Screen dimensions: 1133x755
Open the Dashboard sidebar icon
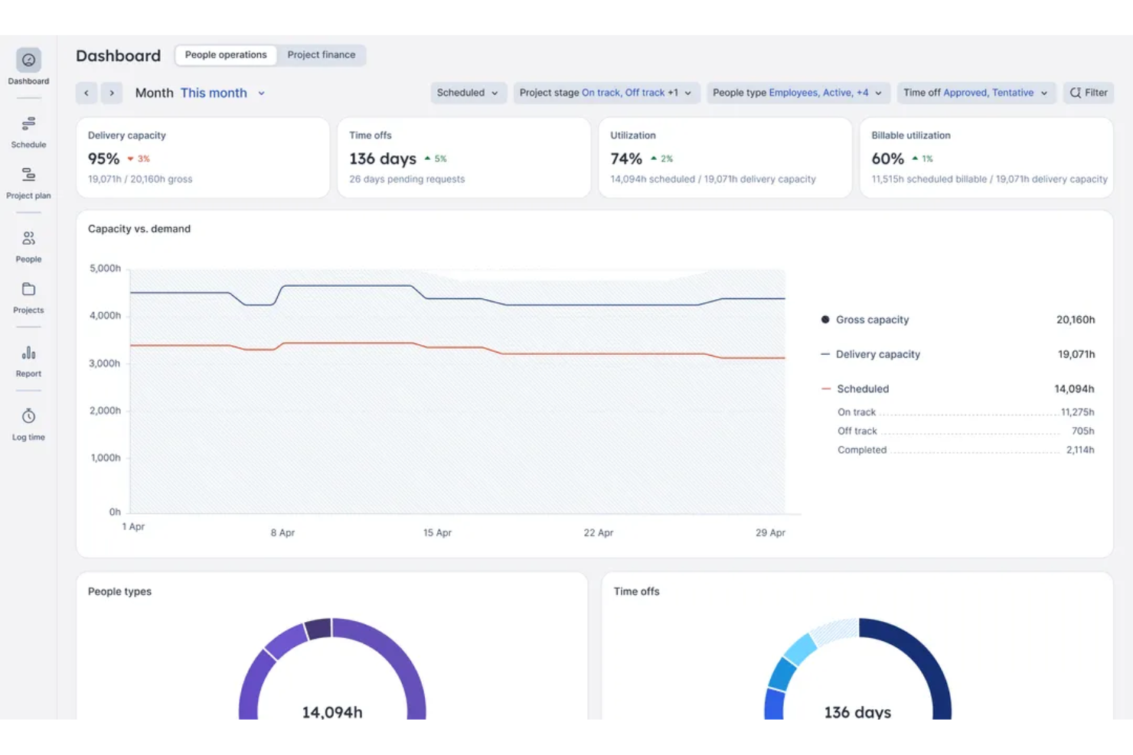[28, 60]
